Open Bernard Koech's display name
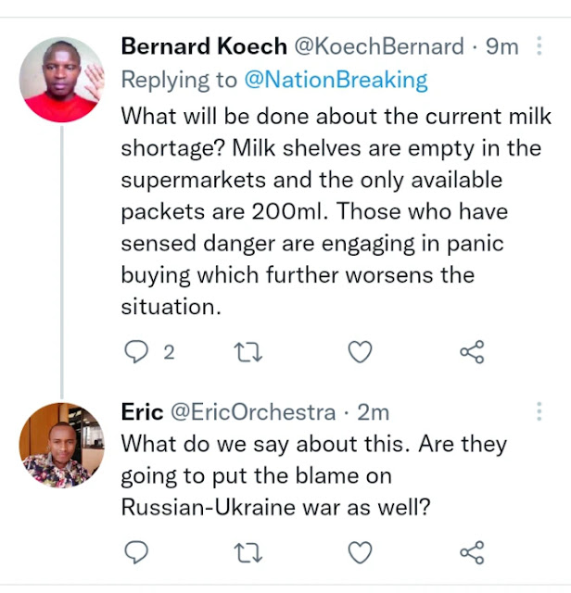 (x=204, y=46)
